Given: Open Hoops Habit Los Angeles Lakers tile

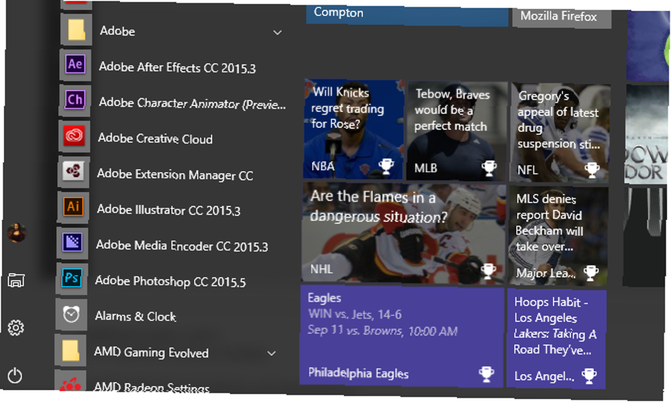Looking at the screenshot, I should [x=556, y=339].
